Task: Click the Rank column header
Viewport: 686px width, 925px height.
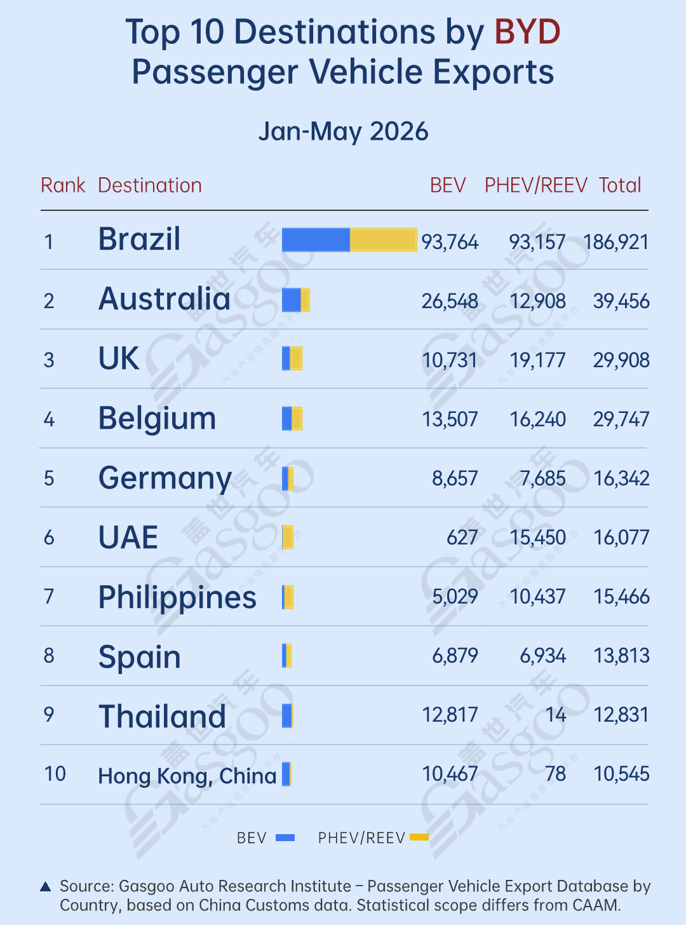Action: tap(63, 185)
